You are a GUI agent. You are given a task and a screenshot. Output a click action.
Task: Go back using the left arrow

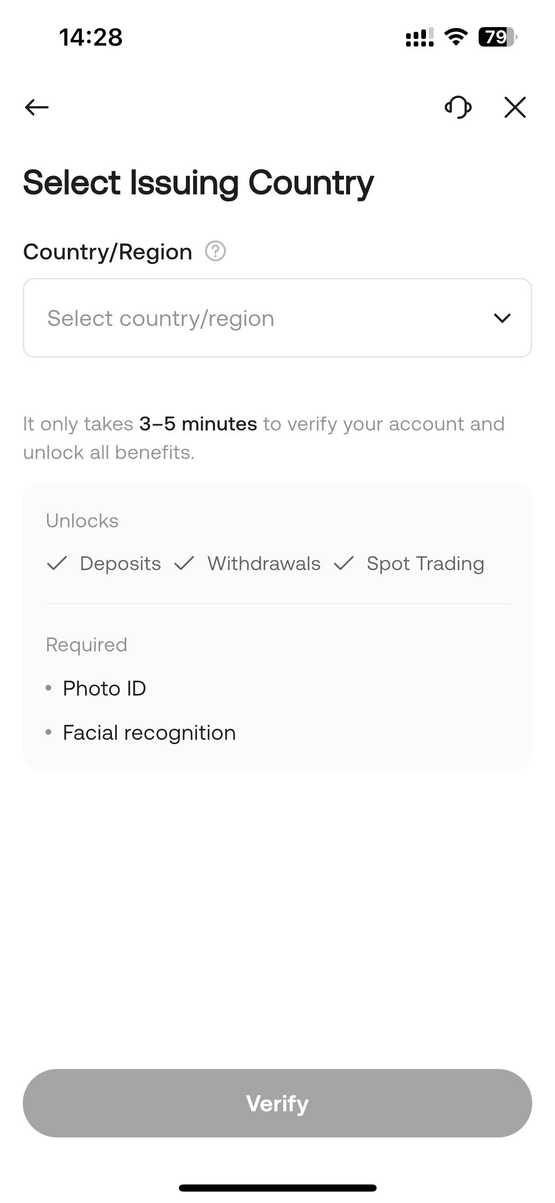(x=37, y=107)
